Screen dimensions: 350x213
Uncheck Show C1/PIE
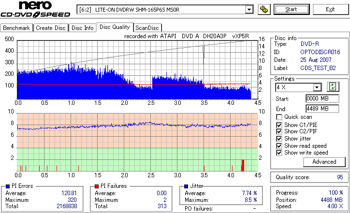pos(279,125)
